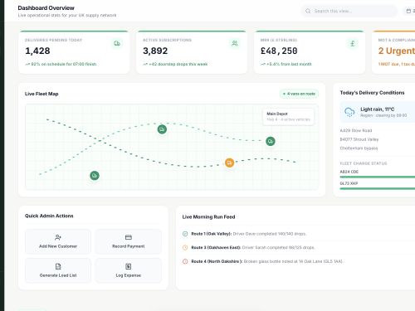Click the 'FLEET CHARGE STATUS' label
Viewport: 415px width, 311px height.
(364, 163)
